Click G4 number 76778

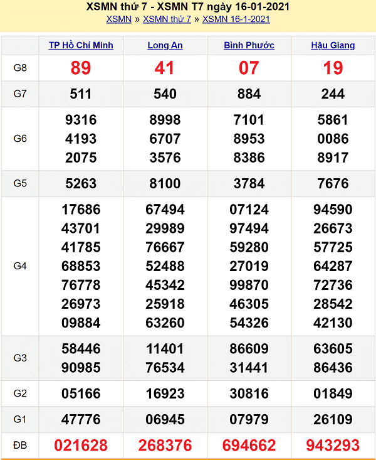click(81, 285)
